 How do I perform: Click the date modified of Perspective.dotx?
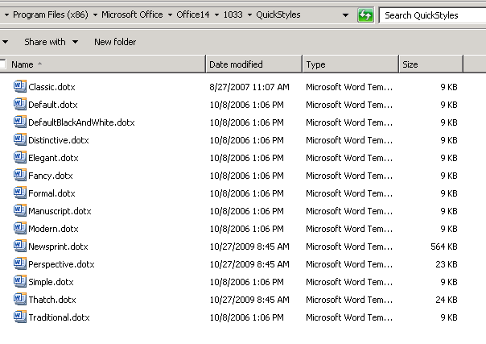(249, 263)
